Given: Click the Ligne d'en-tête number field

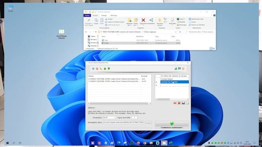Looking at the screenshot, I should click(134, 118).
